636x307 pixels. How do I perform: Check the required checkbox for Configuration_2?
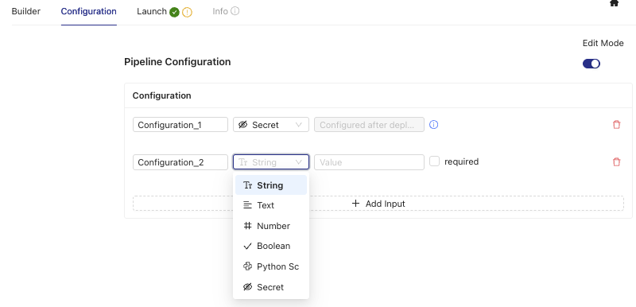click(x=434, y=161)
